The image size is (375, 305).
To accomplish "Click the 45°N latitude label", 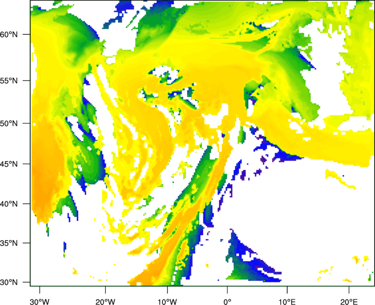I will (9, 164).
